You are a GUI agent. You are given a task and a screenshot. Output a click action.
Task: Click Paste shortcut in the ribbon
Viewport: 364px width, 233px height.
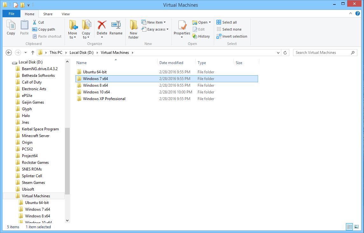tap(47, 36)
